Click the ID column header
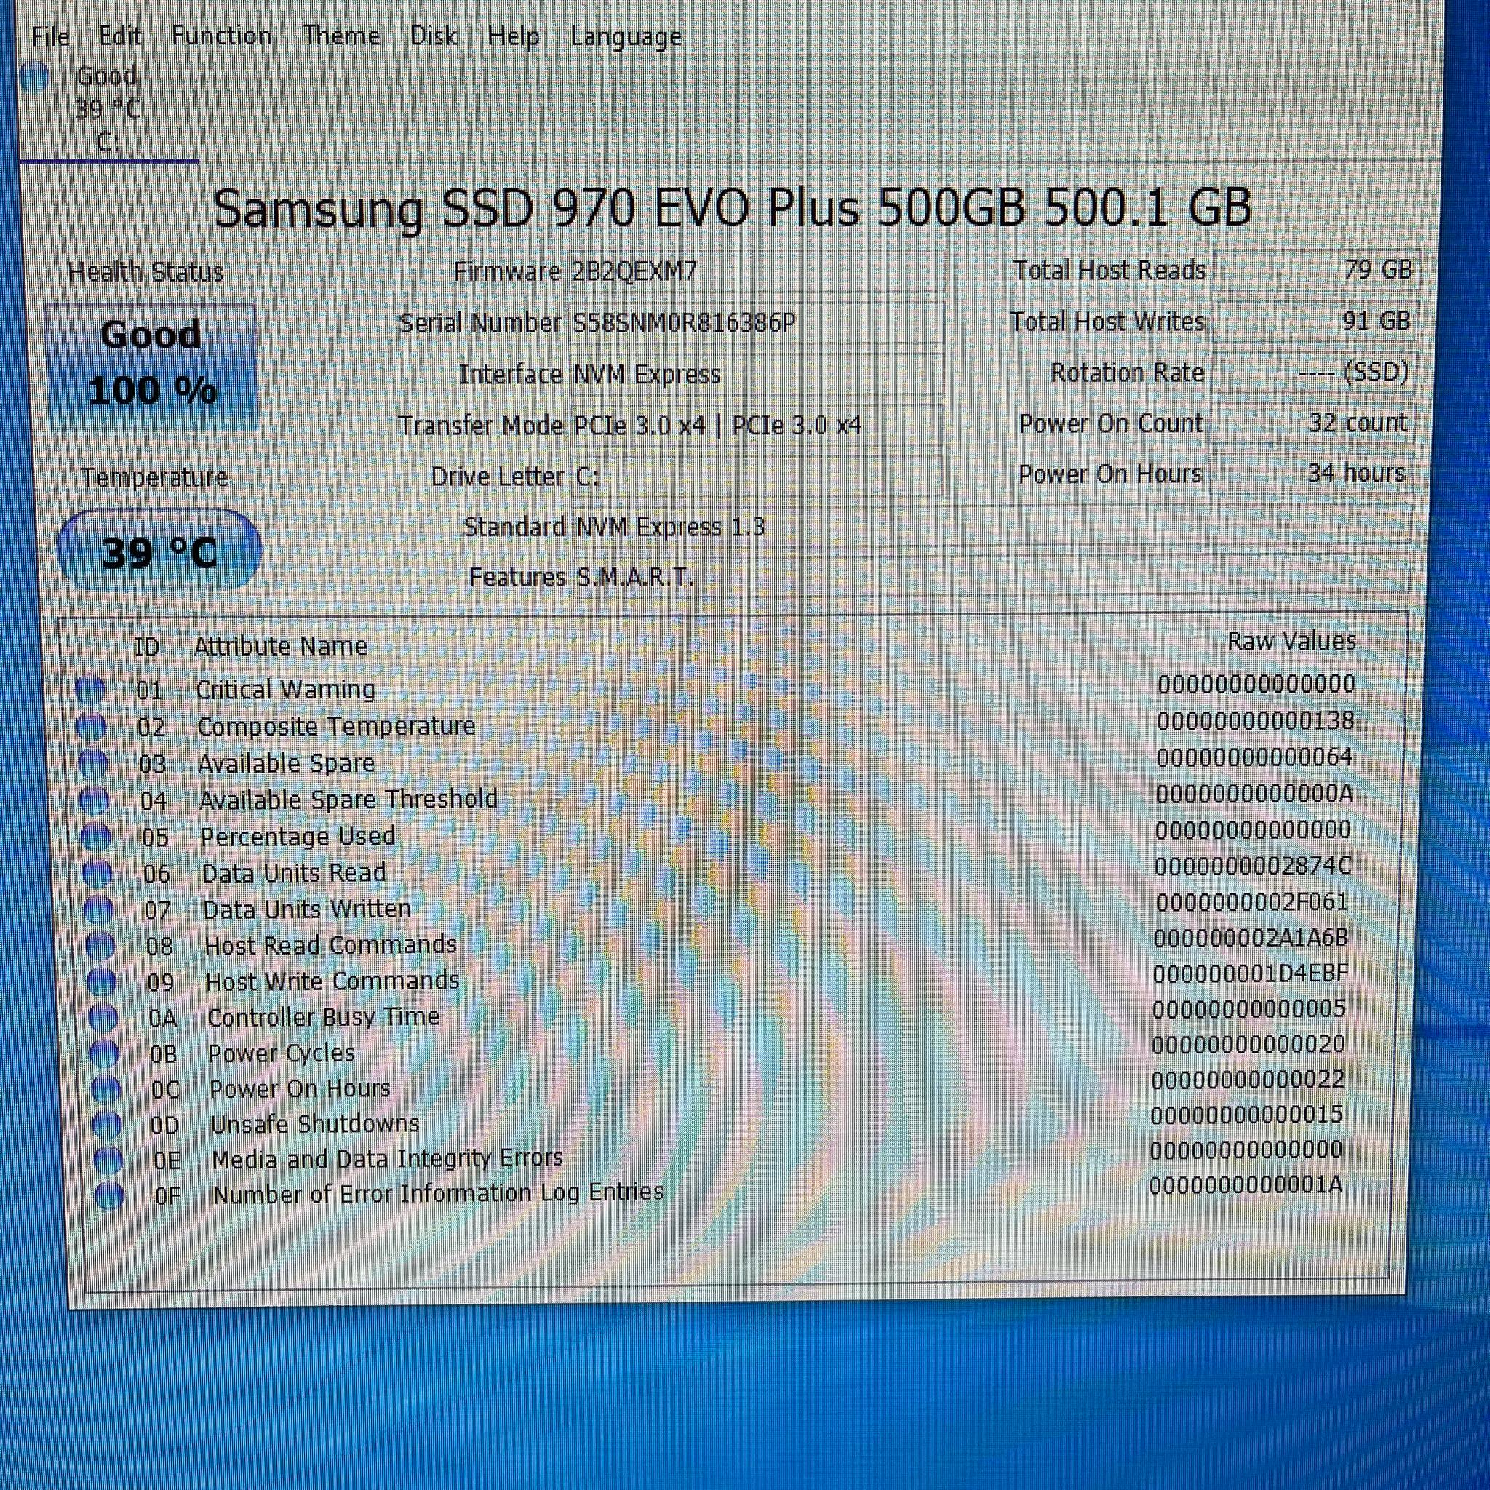The width and height of the screenshot is (1490, 1490). click(x=146, y=646)
